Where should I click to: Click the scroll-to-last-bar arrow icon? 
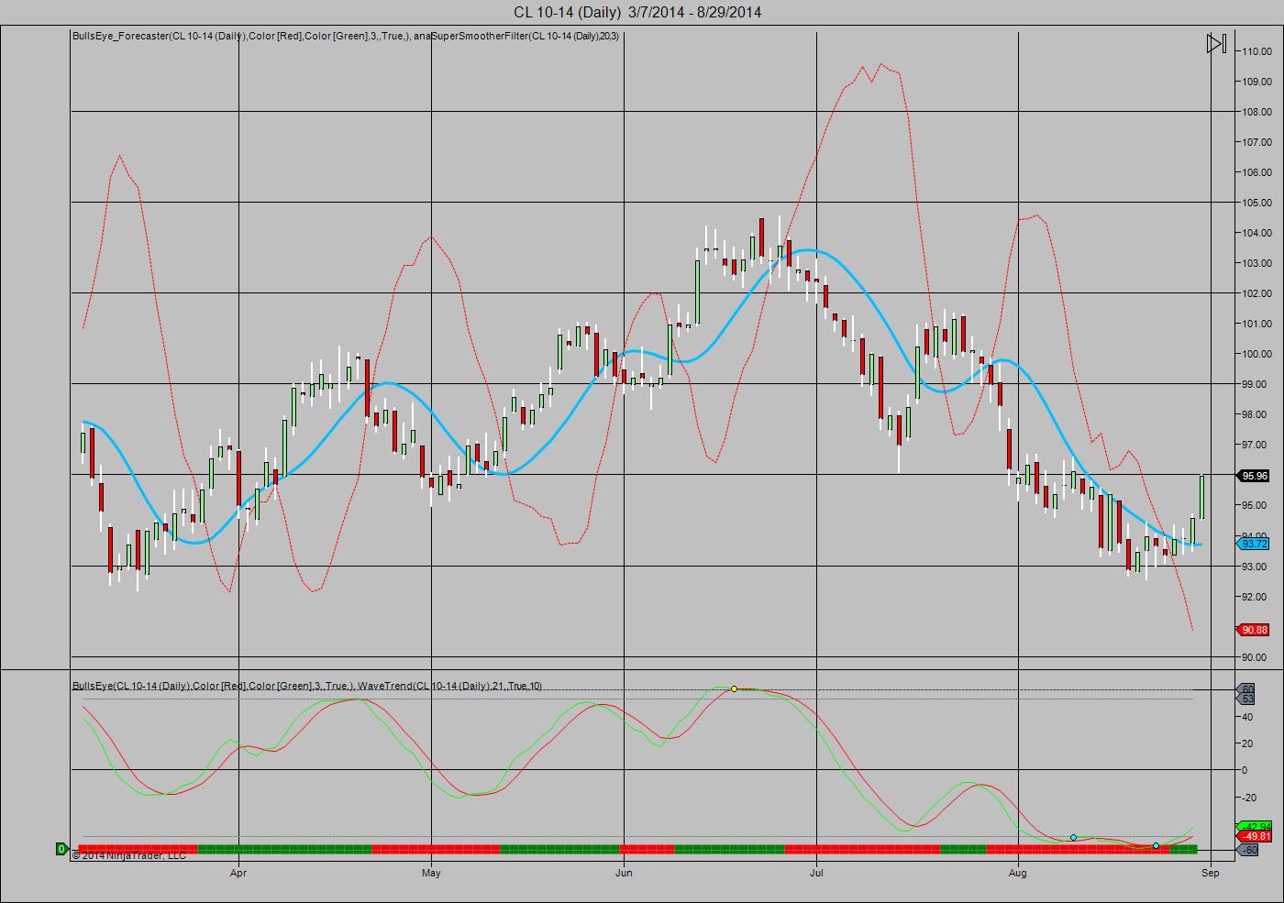pyautogui.click(x=1216, y=43)
